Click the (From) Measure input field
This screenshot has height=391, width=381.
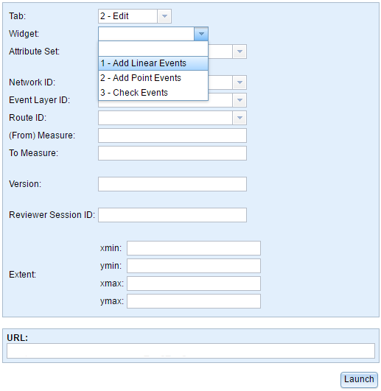(172, 135)
